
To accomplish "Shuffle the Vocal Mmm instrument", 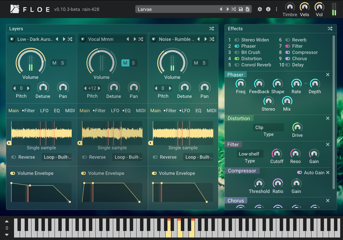I will point(141,39).
